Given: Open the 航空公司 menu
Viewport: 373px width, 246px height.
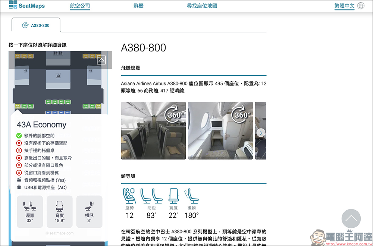Looking at the screenshot, I should 80,6.
